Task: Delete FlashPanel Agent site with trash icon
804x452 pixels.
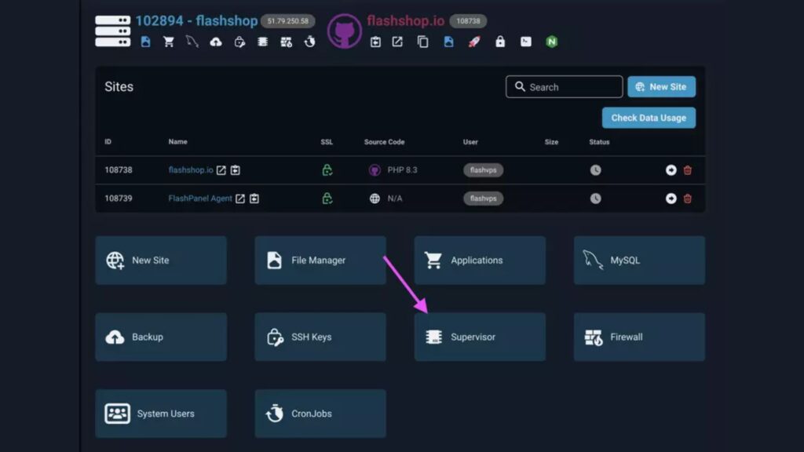Action: [688, 199]
